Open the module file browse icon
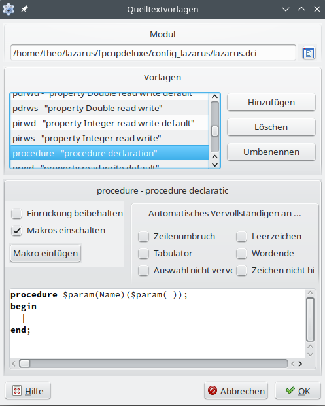Image resolution: width=325 pixels, height=406 pixels. click(x=309, y=54)
